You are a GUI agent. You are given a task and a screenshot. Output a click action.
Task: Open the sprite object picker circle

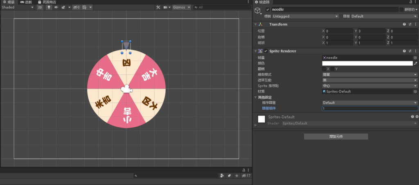[x=415, y=58]
